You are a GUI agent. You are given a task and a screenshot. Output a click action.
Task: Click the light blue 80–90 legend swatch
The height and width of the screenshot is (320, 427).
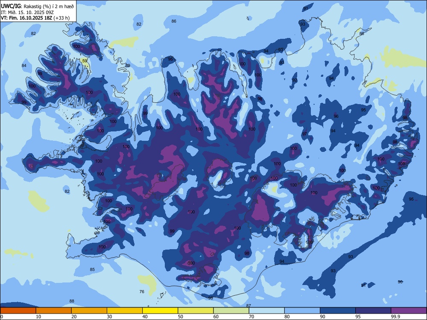(302, 311)
